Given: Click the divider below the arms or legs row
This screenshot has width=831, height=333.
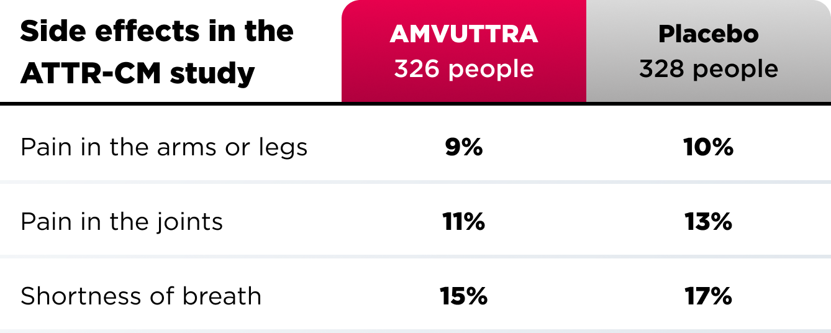Looking at the screenshot, I should click(x=415, y=182).
